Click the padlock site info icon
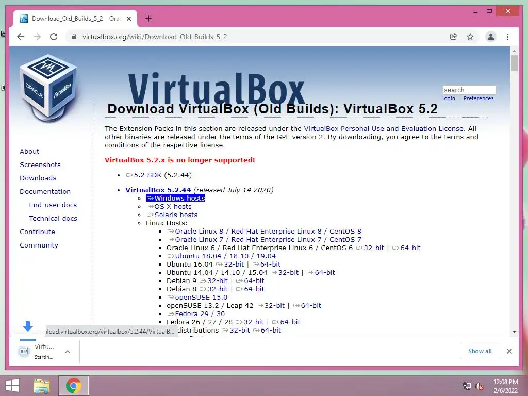Screen dimensions: 528x396 coord(74,37)
